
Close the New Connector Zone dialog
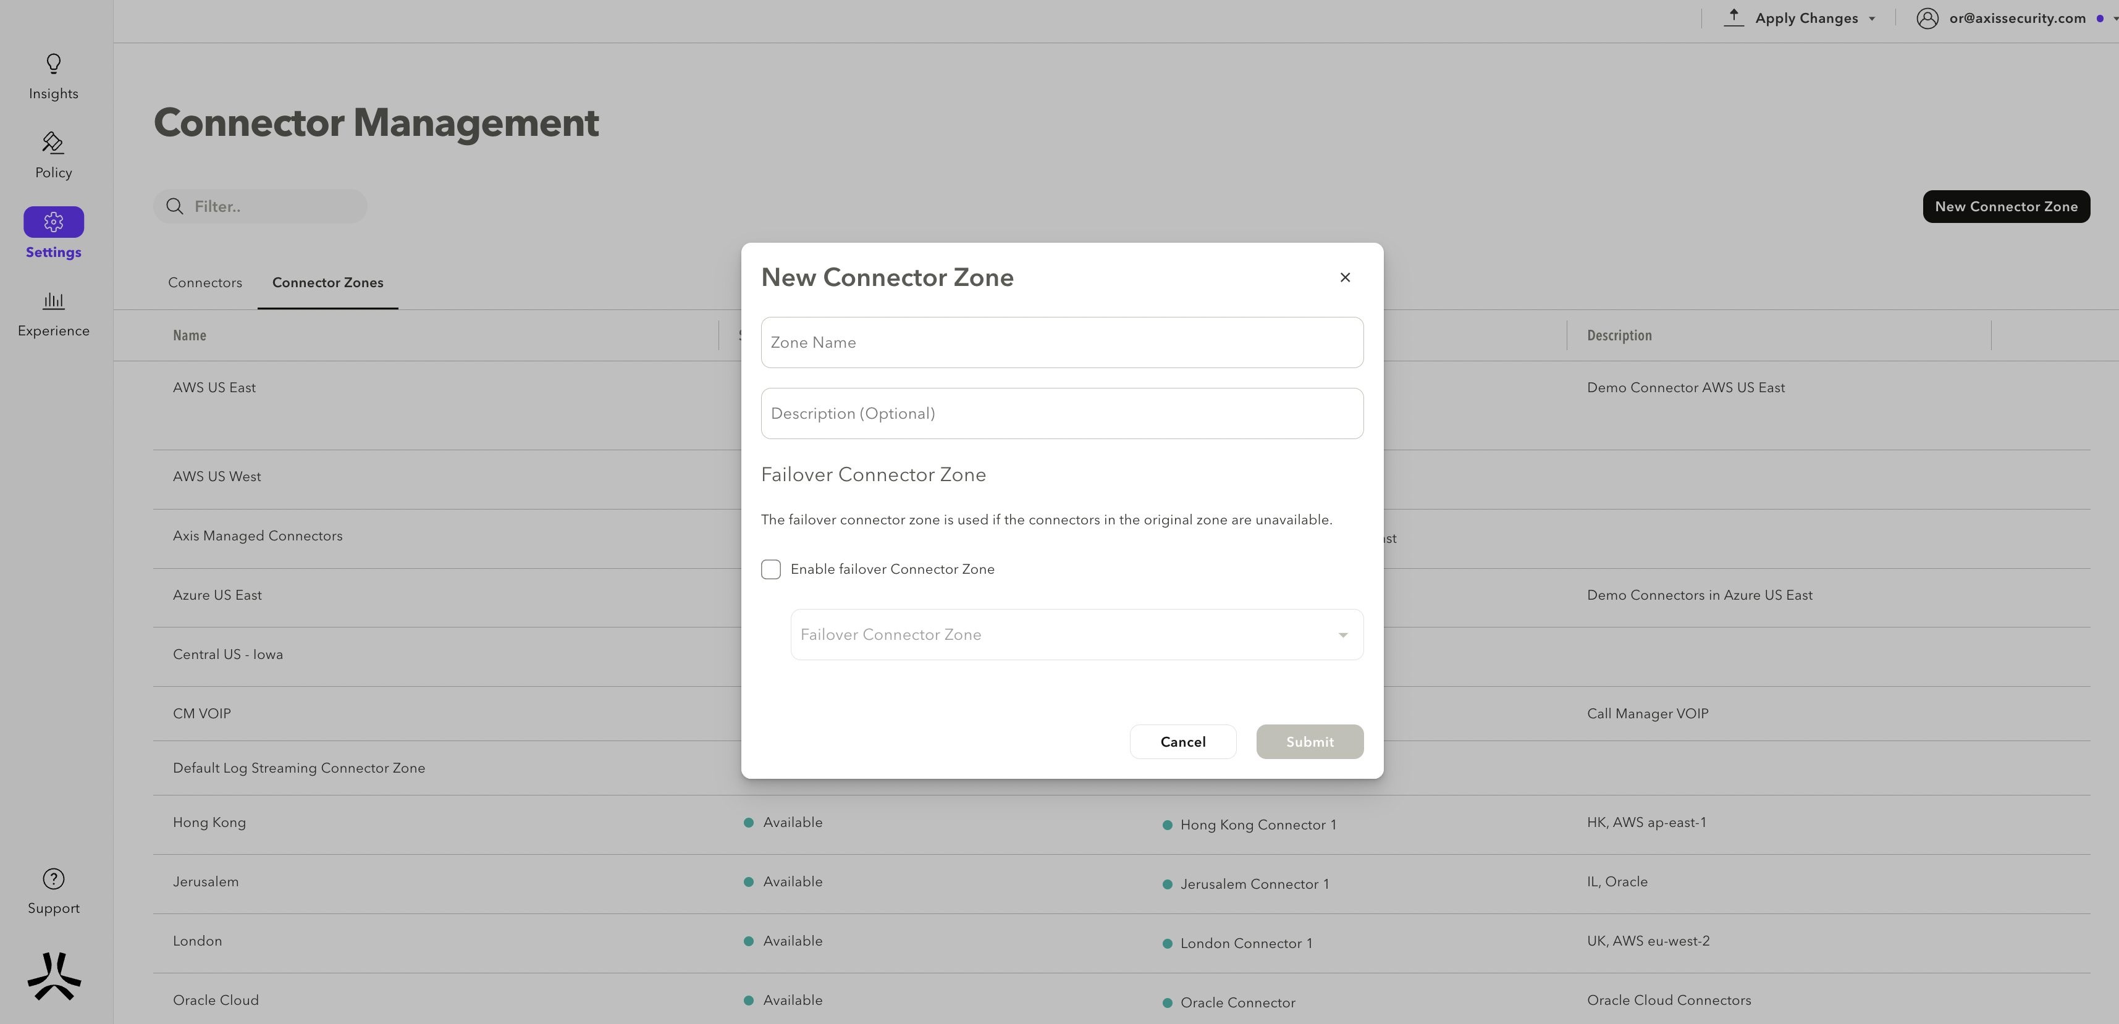point(1345,277)
